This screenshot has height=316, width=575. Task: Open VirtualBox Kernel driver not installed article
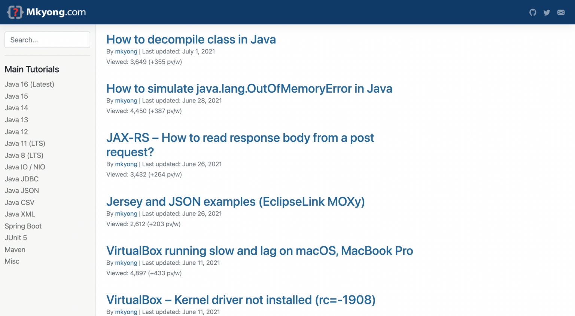pyautogui.click(x=241, y=300)
